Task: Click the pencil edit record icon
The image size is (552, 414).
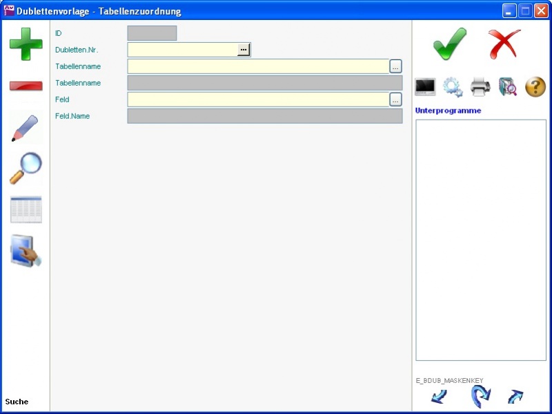Action: pyautogui.click(x=26, y=128)
